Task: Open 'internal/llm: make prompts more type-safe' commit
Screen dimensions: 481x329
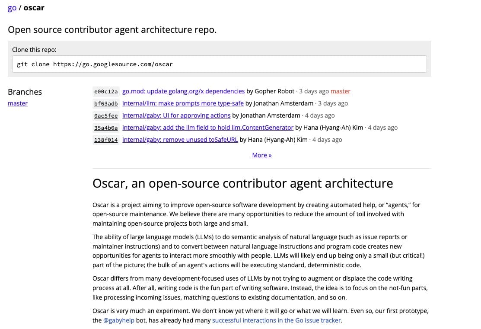Action: tap(183, 103)
